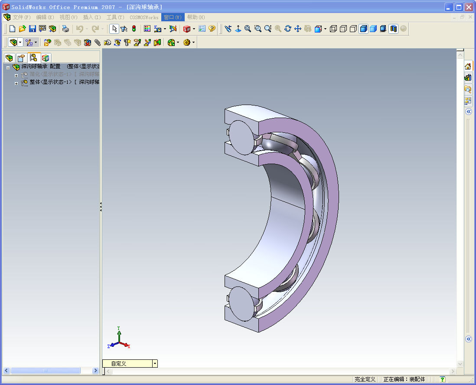Switch to Hidden Lines Removed display mode
Viewport: 476px width, 385px height.
(x=353, y=29)
